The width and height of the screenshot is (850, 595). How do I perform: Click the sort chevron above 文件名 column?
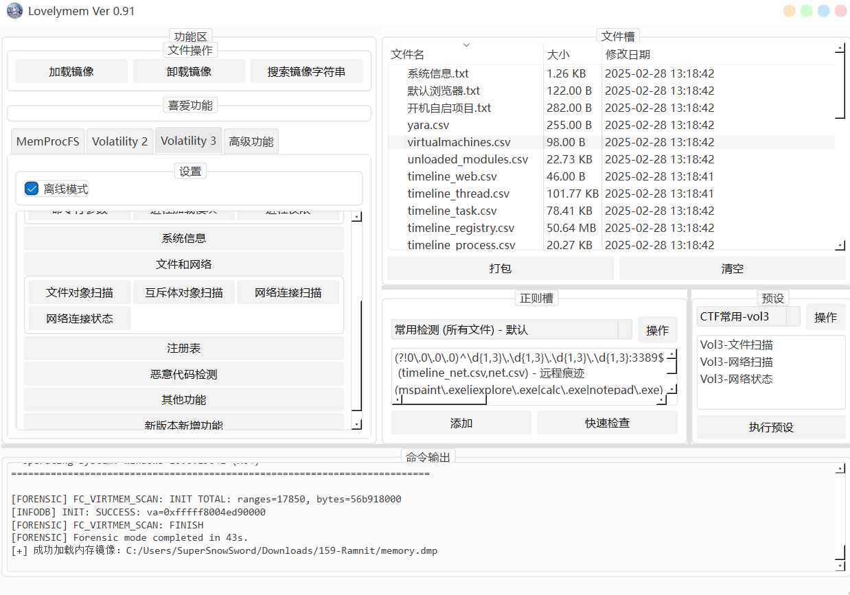(x=467, y=45)
